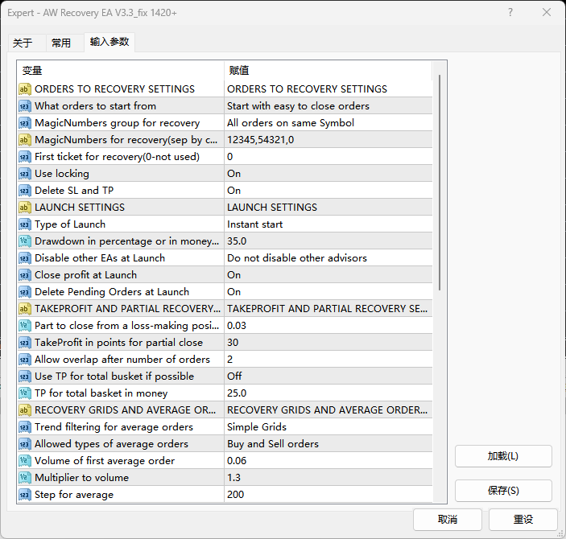Open the 'Instant start' launch type value
The height and width of the screenshot is (539, 566).
(328, 224)
